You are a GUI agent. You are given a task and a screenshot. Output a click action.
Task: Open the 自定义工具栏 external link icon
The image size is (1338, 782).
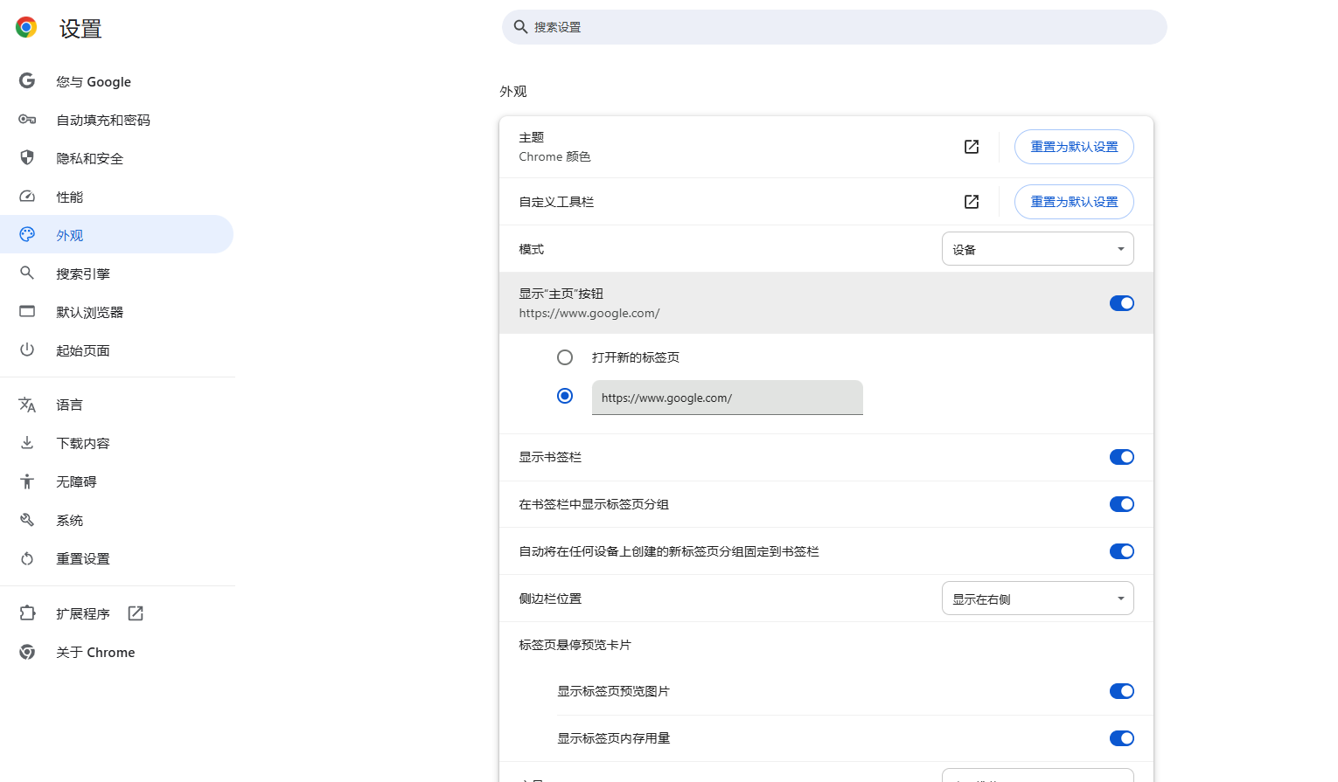pos(972,202)
